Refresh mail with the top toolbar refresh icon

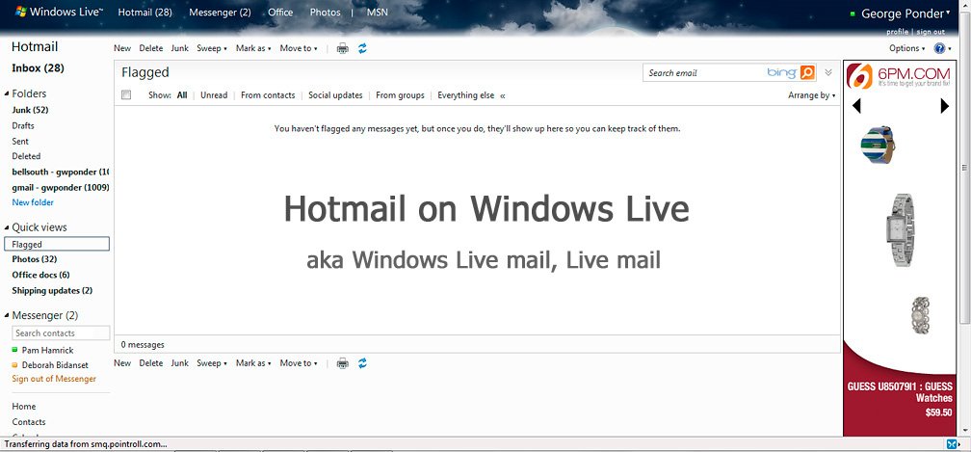[362, 48]
